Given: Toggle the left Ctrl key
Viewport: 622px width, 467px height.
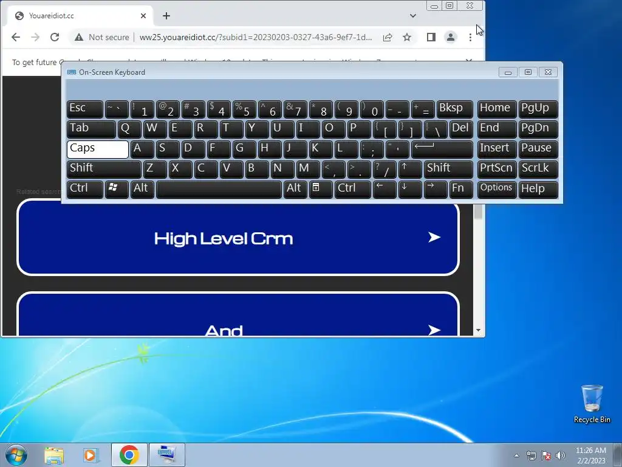Looking at the screenshot, I should [85, 190].
